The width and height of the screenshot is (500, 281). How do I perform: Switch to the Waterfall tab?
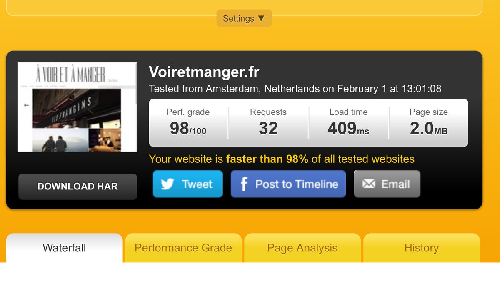tap(64, 248)
